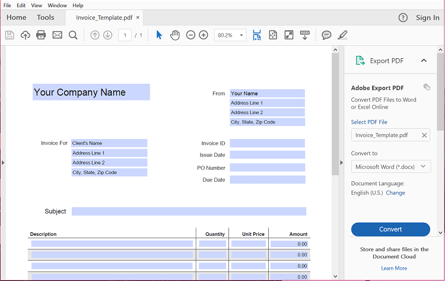Send file by email envelope icon
Screen dimensions: 445x281
pos(57,35)
